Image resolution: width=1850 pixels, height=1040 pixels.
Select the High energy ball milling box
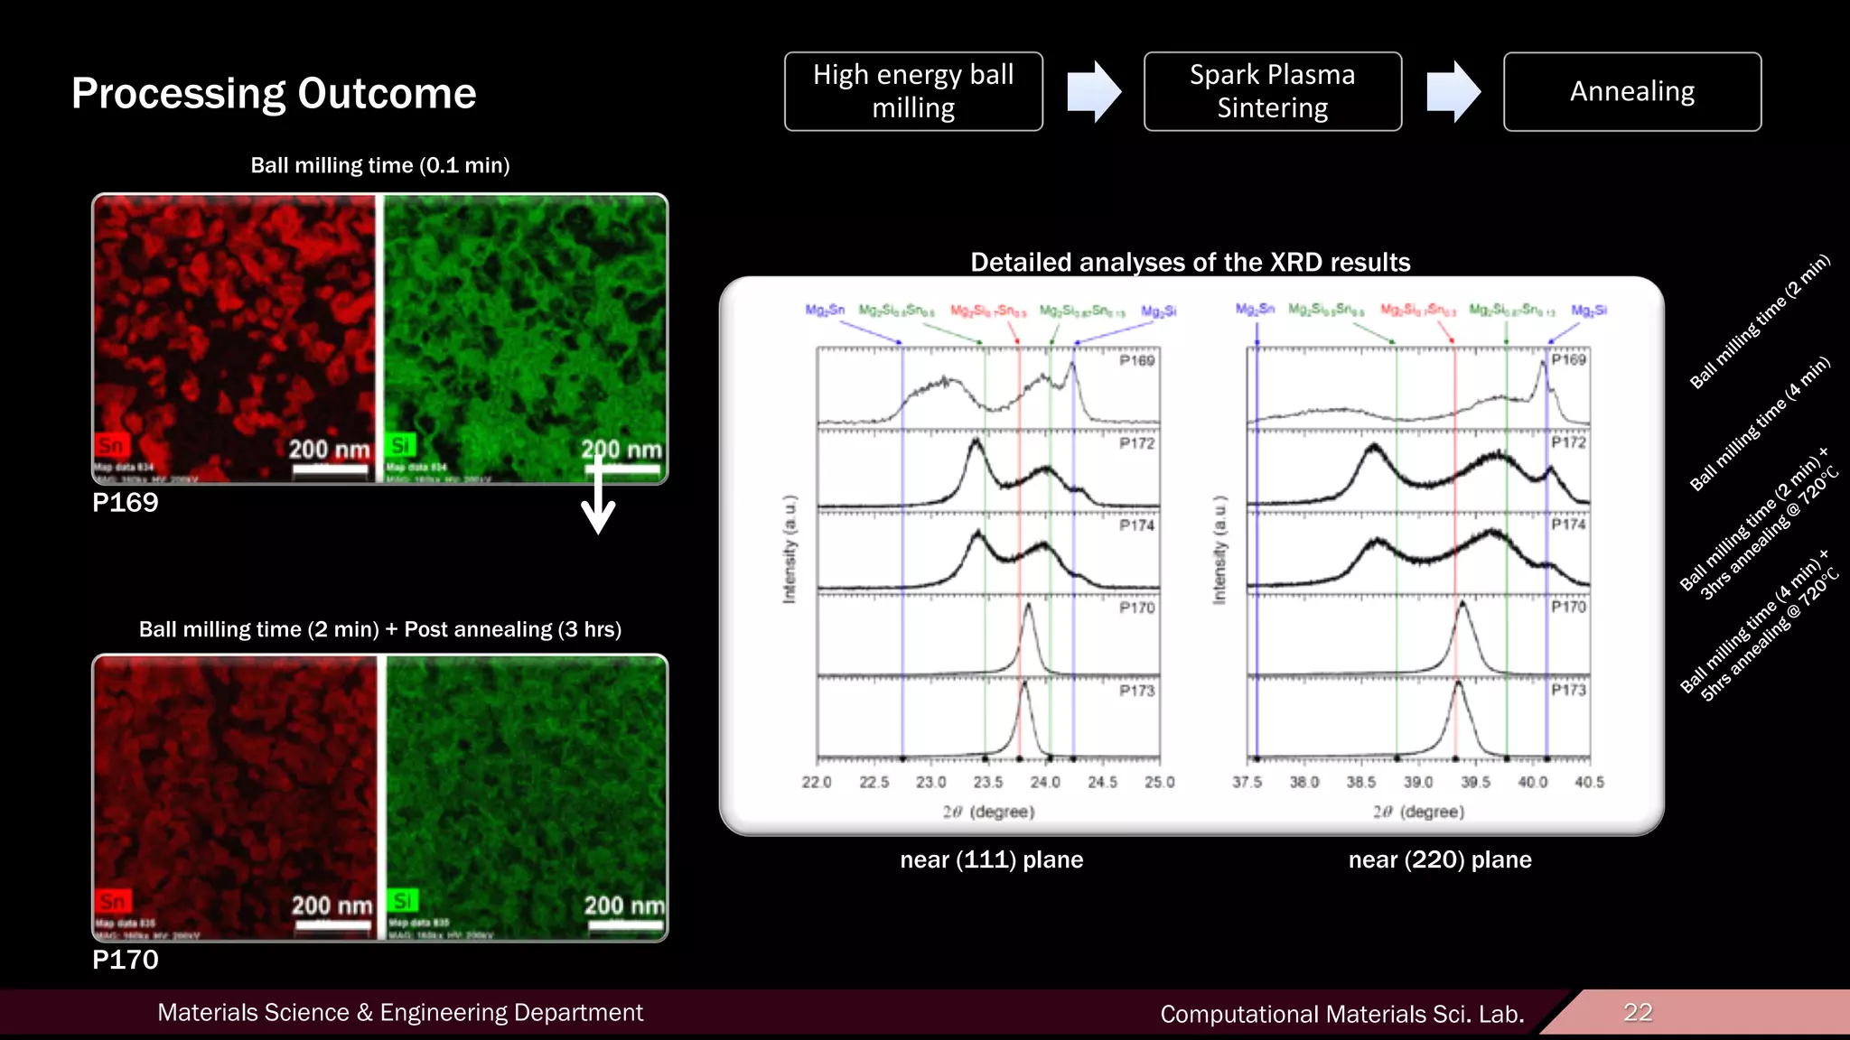[913, 91]
